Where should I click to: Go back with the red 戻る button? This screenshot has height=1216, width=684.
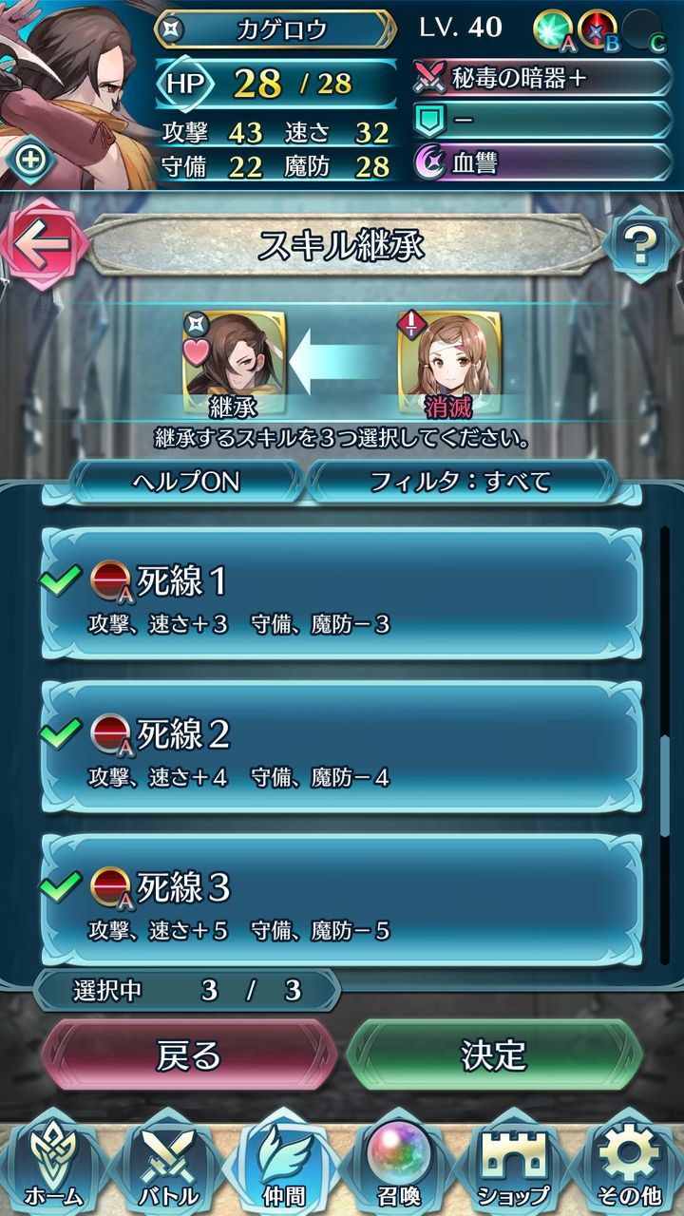[x=188, y=1054]
